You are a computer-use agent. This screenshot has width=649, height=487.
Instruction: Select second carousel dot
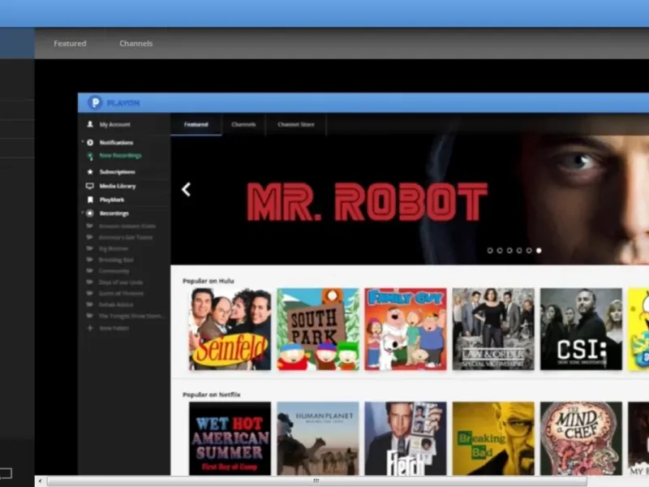pyautogui.click(x=500, y=251)
